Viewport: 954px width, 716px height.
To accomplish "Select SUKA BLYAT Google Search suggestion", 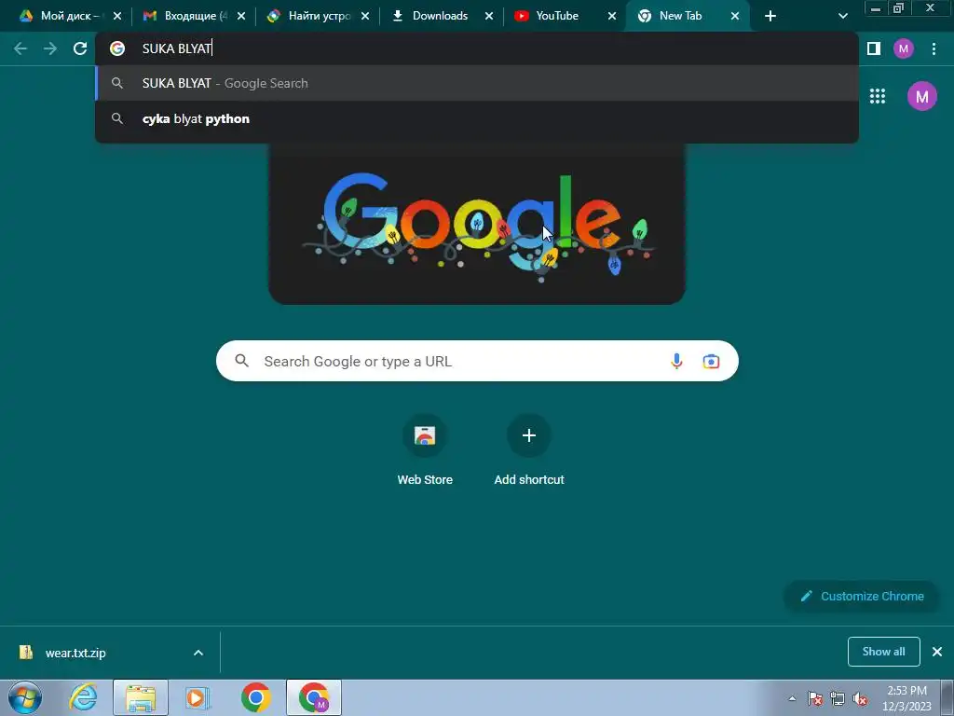I will pyautogui.click(x=477, y=83).
